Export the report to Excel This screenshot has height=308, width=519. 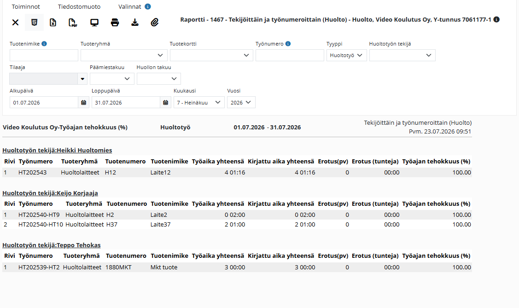coord(53,23)
